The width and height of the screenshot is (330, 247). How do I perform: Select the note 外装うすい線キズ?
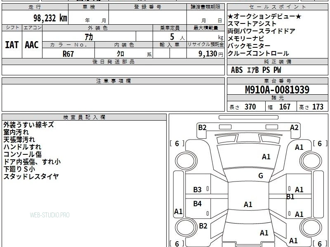point(28,125)
